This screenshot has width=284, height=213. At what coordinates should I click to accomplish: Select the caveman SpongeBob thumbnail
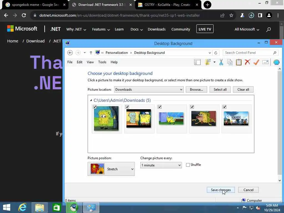point(204,118)
